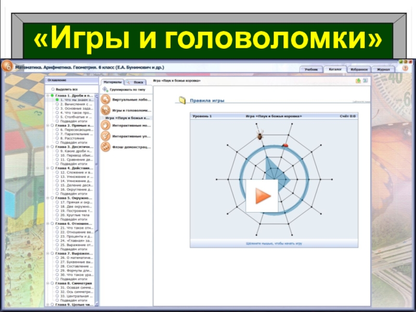This screenshot has height=312, width=416.
Task: Collapse the Глава 7 tree node
Action: pyautogui.click(x=48, y=253)
